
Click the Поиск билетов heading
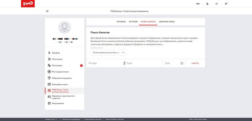click(100, 32)
